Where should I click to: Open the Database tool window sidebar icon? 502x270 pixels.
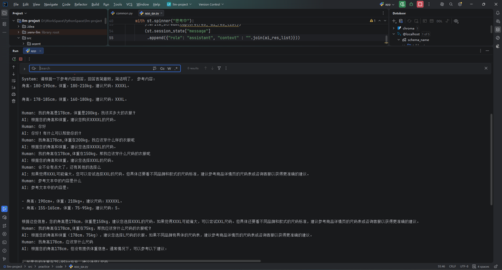tap(498, 29)
